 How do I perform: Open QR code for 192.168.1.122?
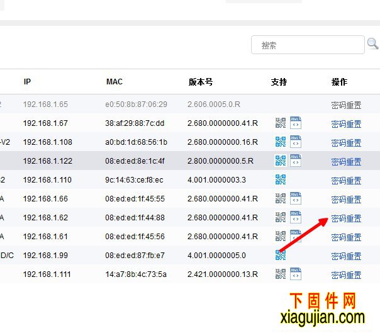tap(281, 161)
